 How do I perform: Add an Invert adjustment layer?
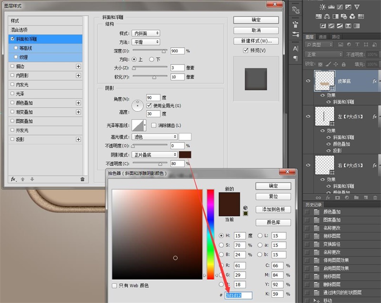coord(323,26)
